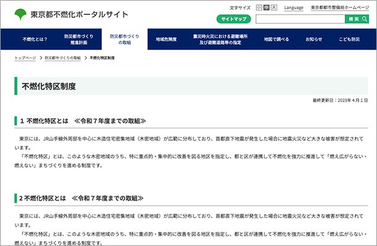Click the magnifier search button 検索
377x246 pixels.
point(357,19)
